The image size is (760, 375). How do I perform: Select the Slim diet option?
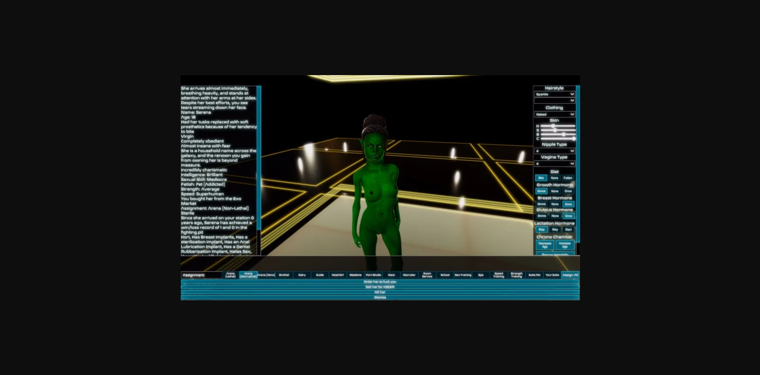(541, 178)
